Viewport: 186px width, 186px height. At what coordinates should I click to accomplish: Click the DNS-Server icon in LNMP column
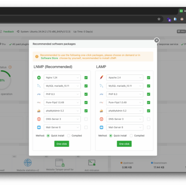(39, 119)
